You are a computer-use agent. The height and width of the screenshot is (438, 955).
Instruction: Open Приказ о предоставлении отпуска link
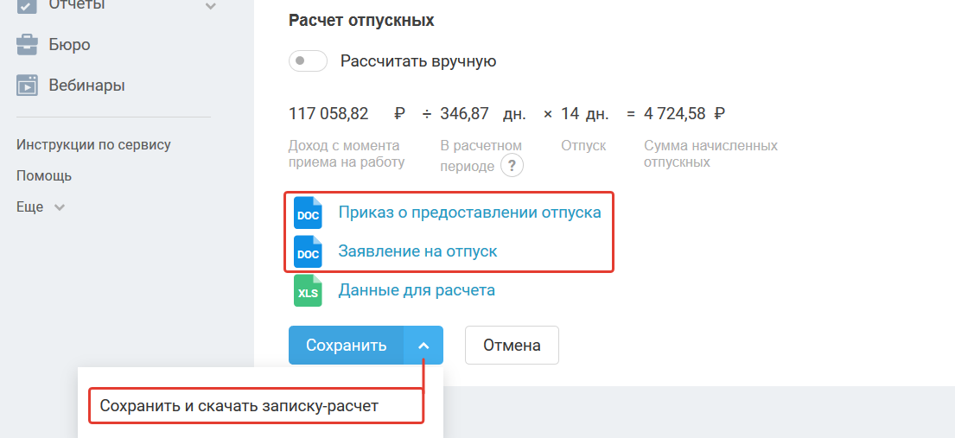click(469, 213)
